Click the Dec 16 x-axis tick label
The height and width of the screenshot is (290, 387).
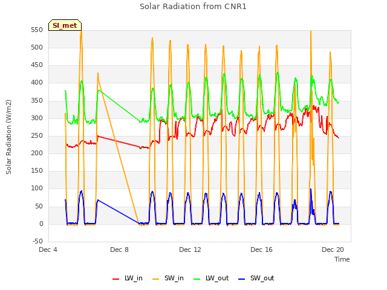click(x=261, y=250)
